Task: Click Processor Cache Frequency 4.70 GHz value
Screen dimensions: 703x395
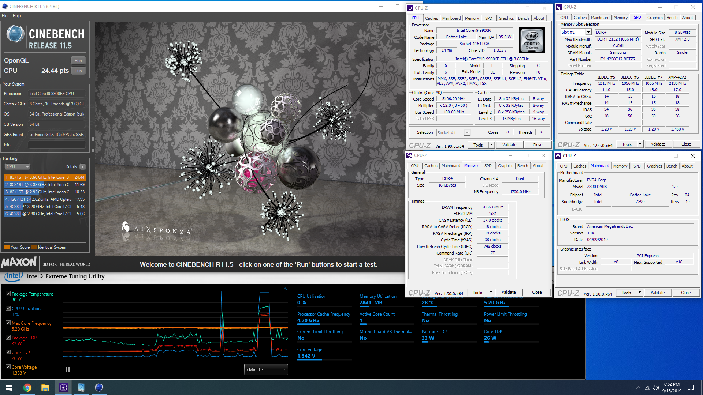Action: click(x=308, y=321)
